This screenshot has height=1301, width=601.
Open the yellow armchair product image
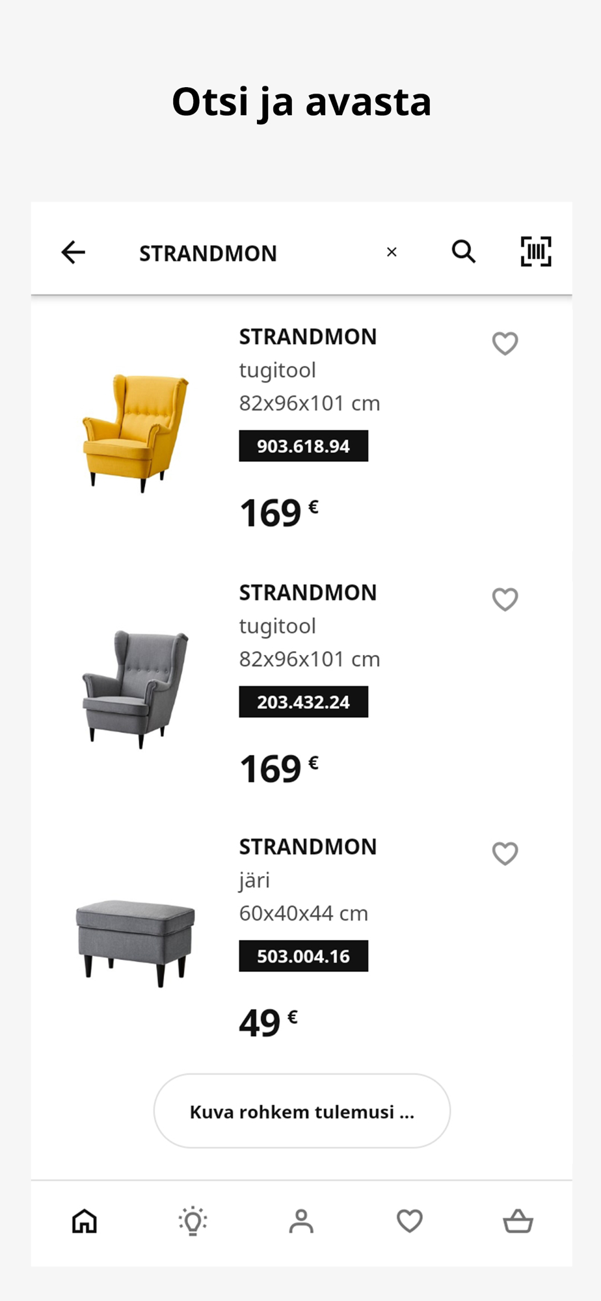(135, 433)
